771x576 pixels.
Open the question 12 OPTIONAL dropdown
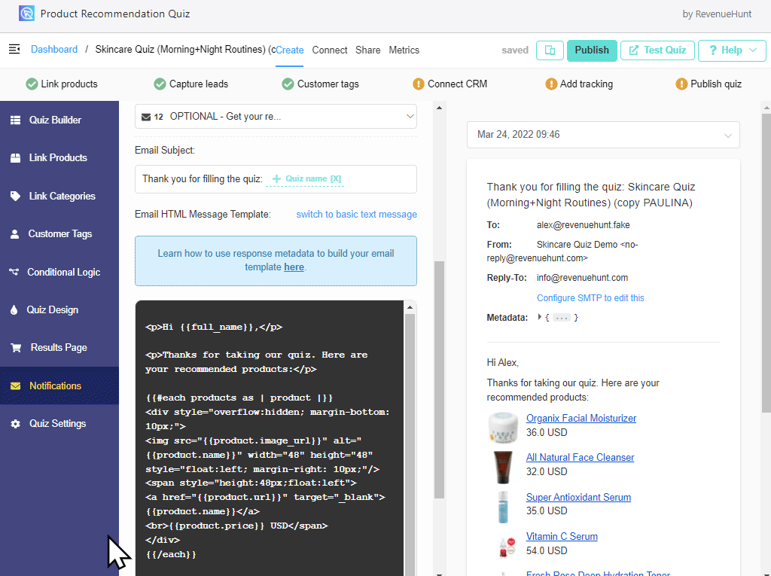pyautogui.click(x=276, y=117)
